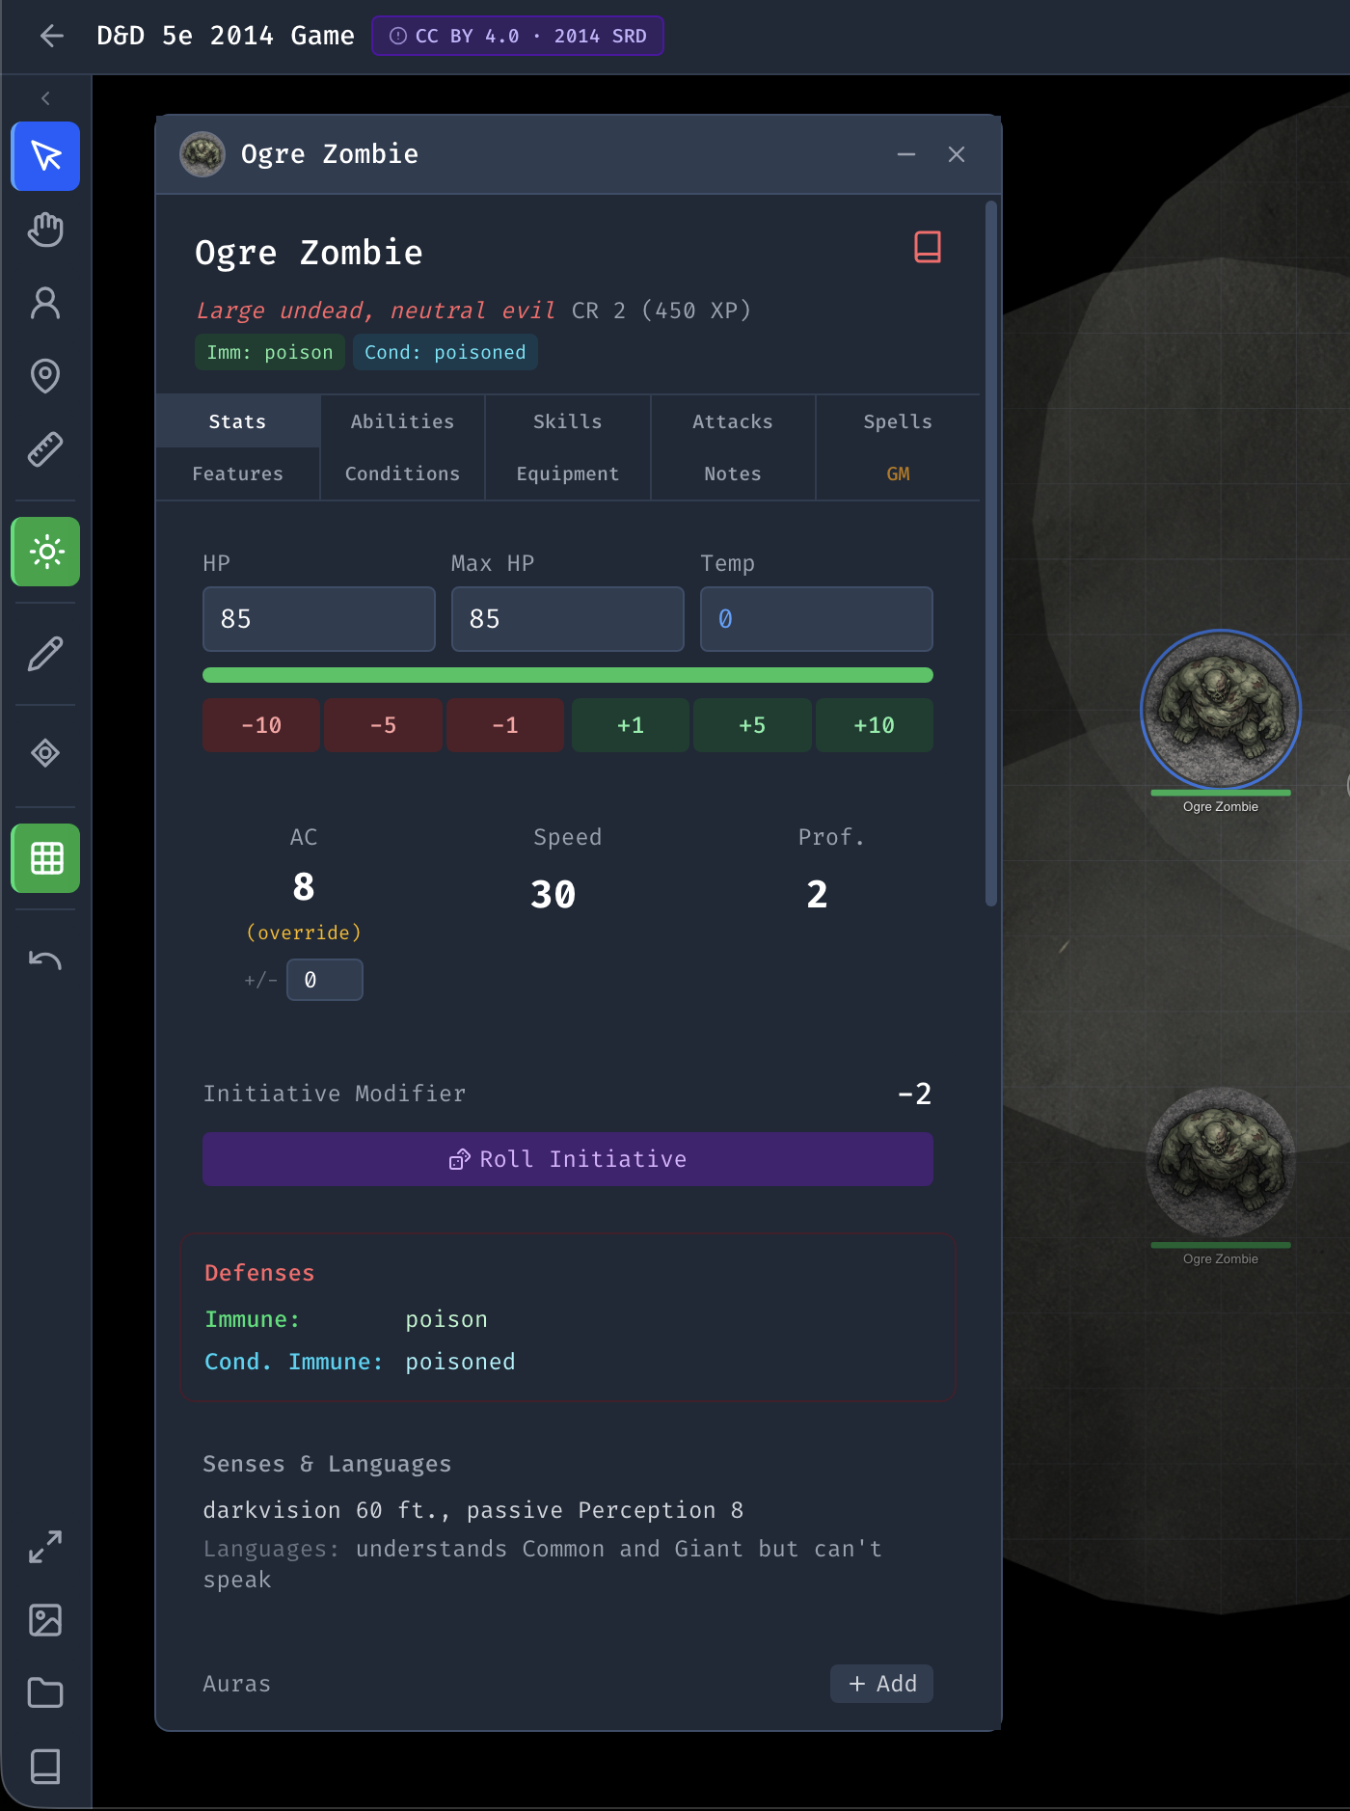The image size is (1350, 1811).
Task: Choose the Pan hand tool
Action: pyautogui.click(x=45, y=230)
